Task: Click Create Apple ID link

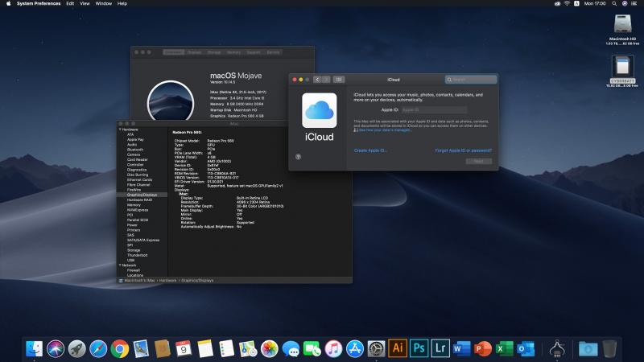Action: click(x=370, y=150)
